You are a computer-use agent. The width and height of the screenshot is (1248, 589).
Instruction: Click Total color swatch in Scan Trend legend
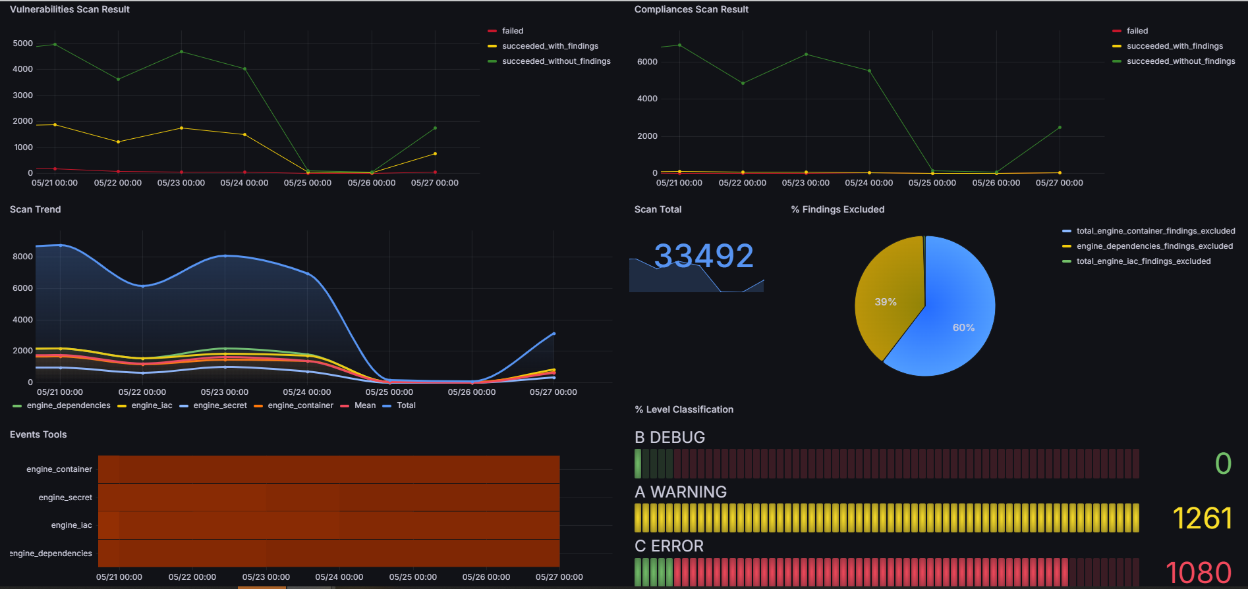tap(387, 406)
